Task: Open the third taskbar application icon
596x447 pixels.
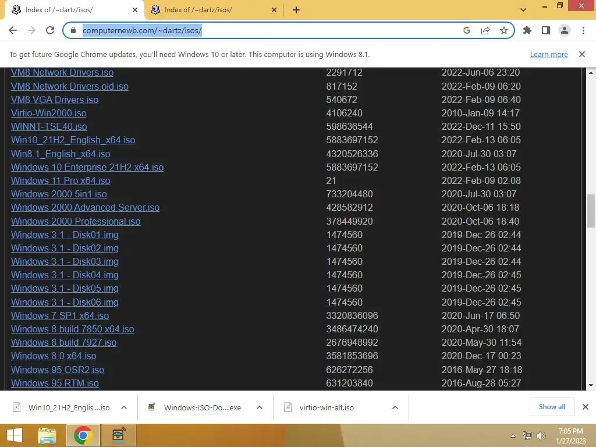Action: point(119,435)
